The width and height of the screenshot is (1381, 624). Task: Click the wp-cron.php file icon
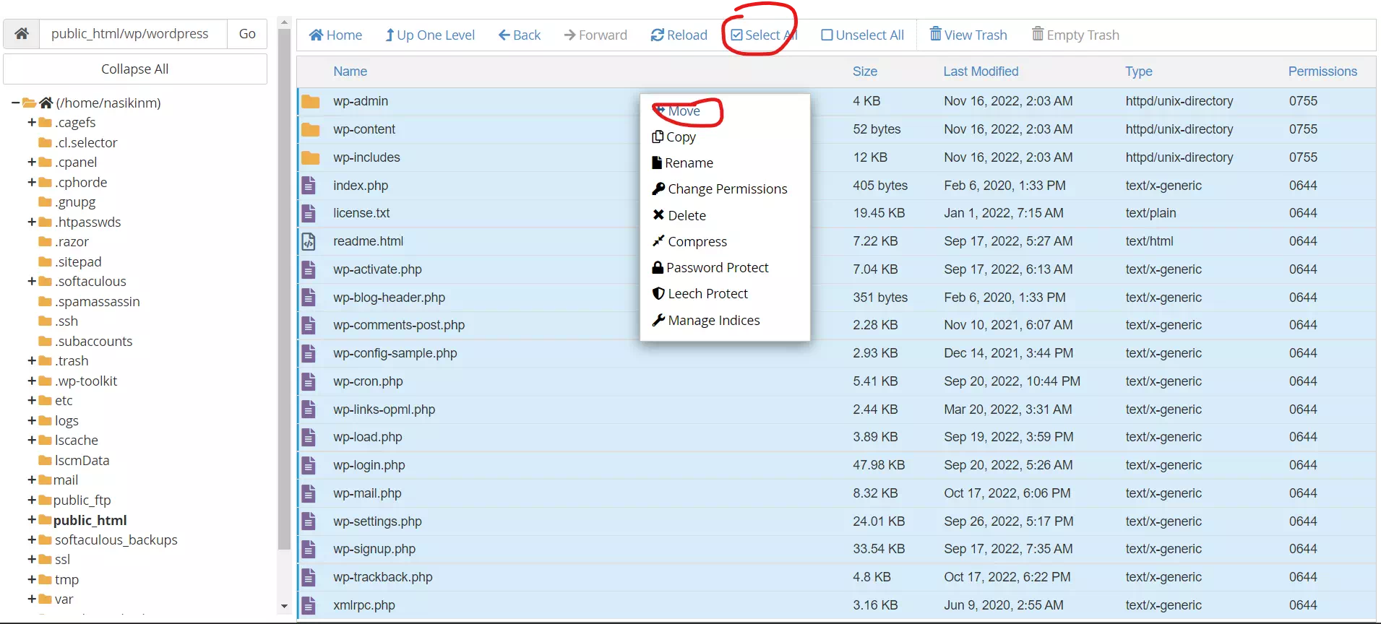pyautogui.click(x=309, y=381)
